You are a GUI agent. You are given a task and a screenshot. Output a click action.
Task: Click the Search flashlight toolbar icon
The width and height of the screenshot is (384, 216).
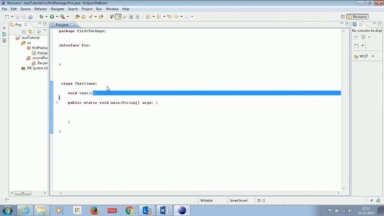tap(91, 17)
